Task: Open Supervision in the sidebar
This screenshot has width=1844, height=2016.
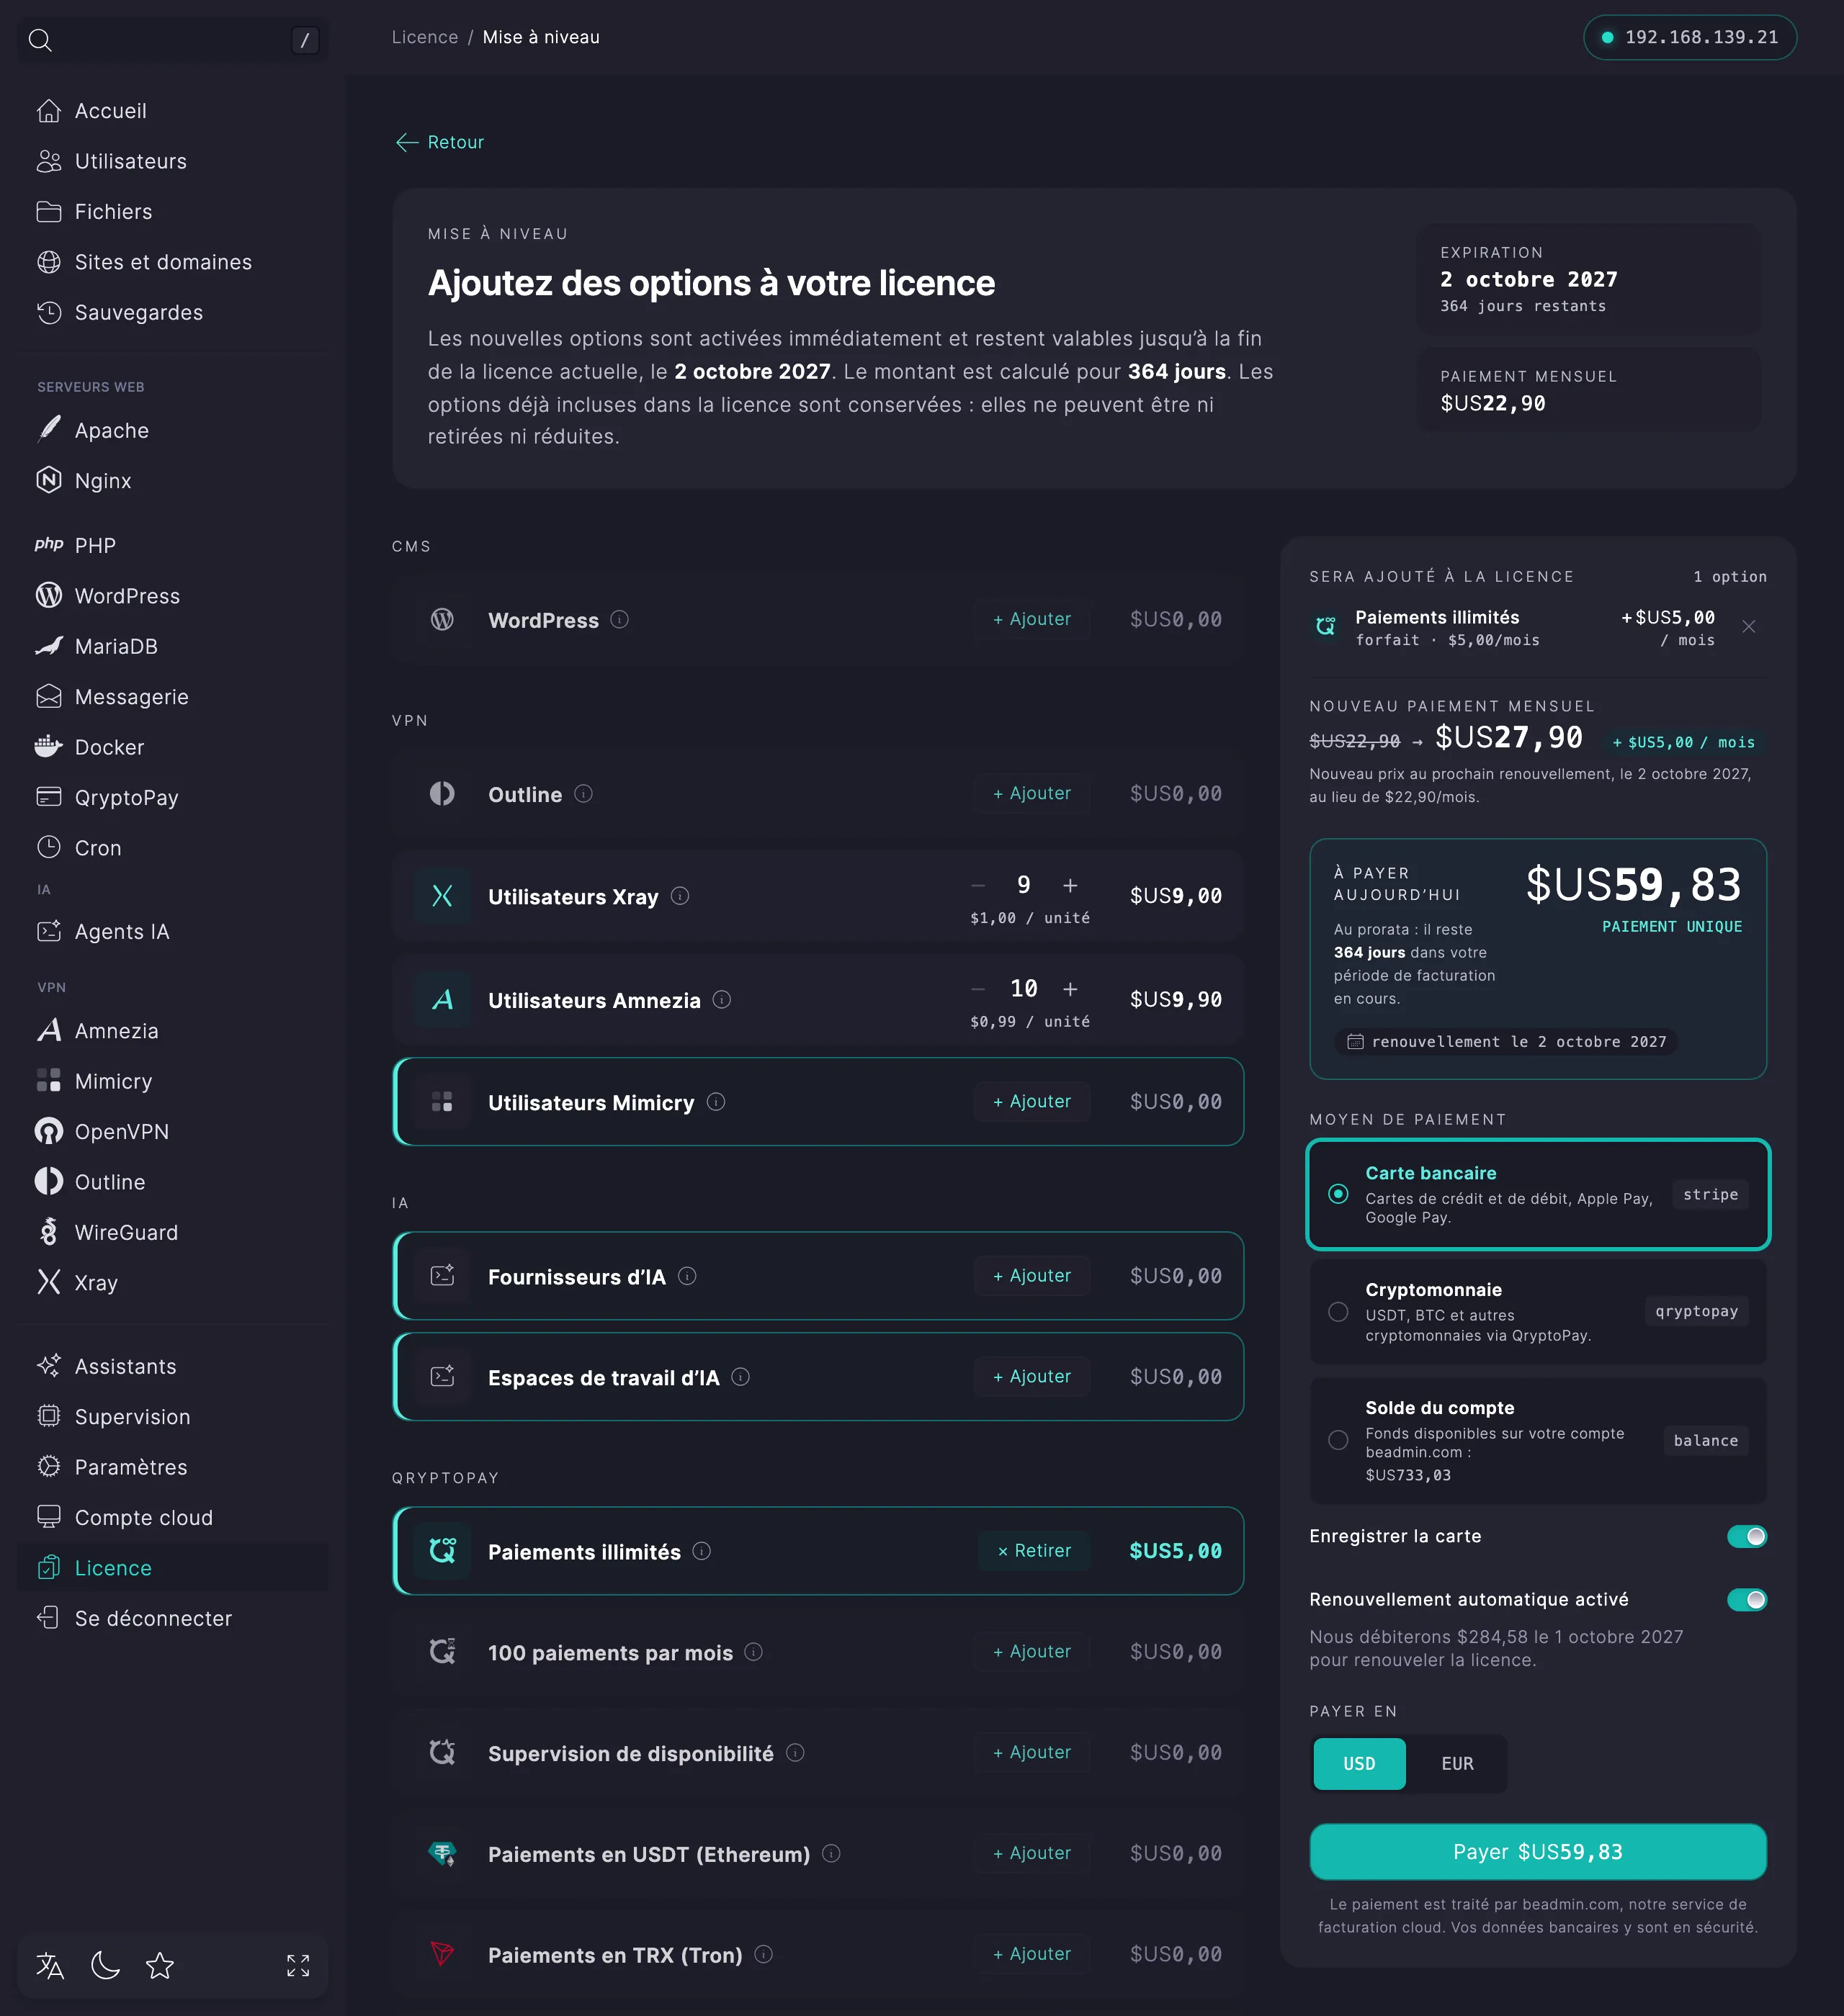Action: 173,1416
